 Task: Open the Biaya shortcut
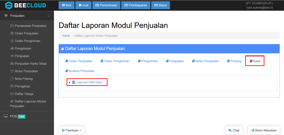(x=161, y=5)
